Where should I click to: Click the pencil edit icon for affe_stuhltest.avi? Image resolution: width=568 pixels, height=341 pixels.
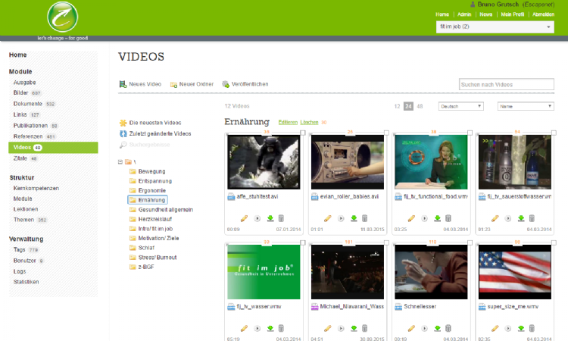[244, 218]
